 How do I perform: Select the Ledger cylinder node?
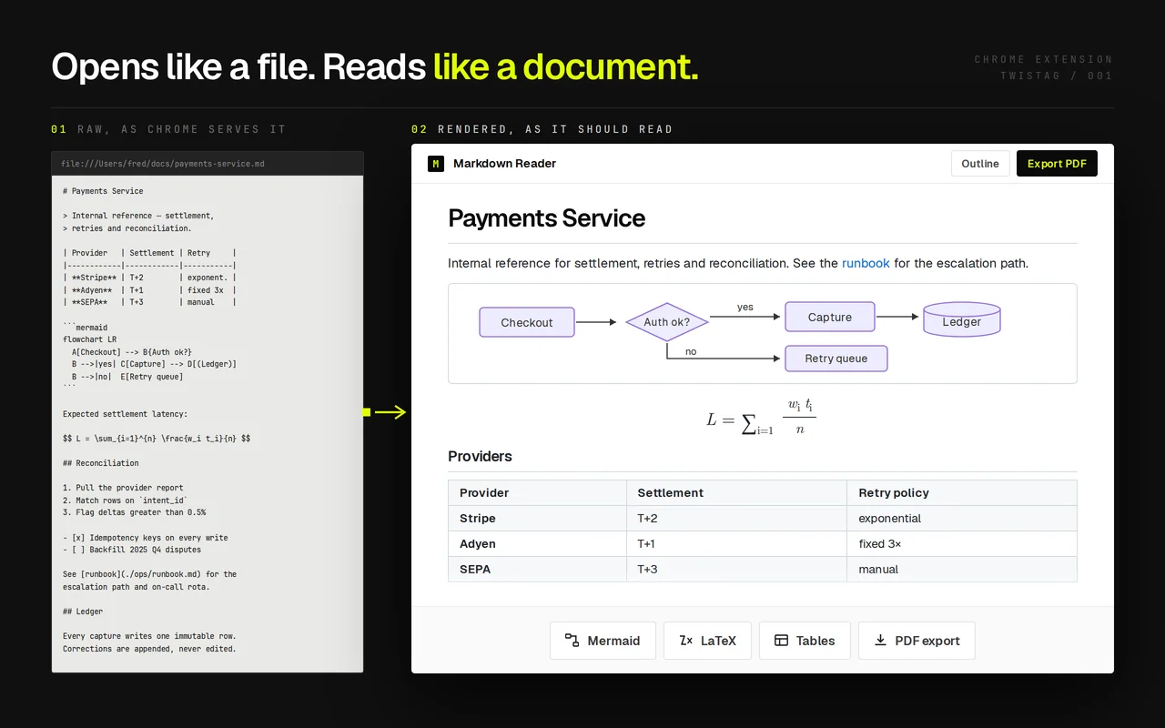(962, 320)
